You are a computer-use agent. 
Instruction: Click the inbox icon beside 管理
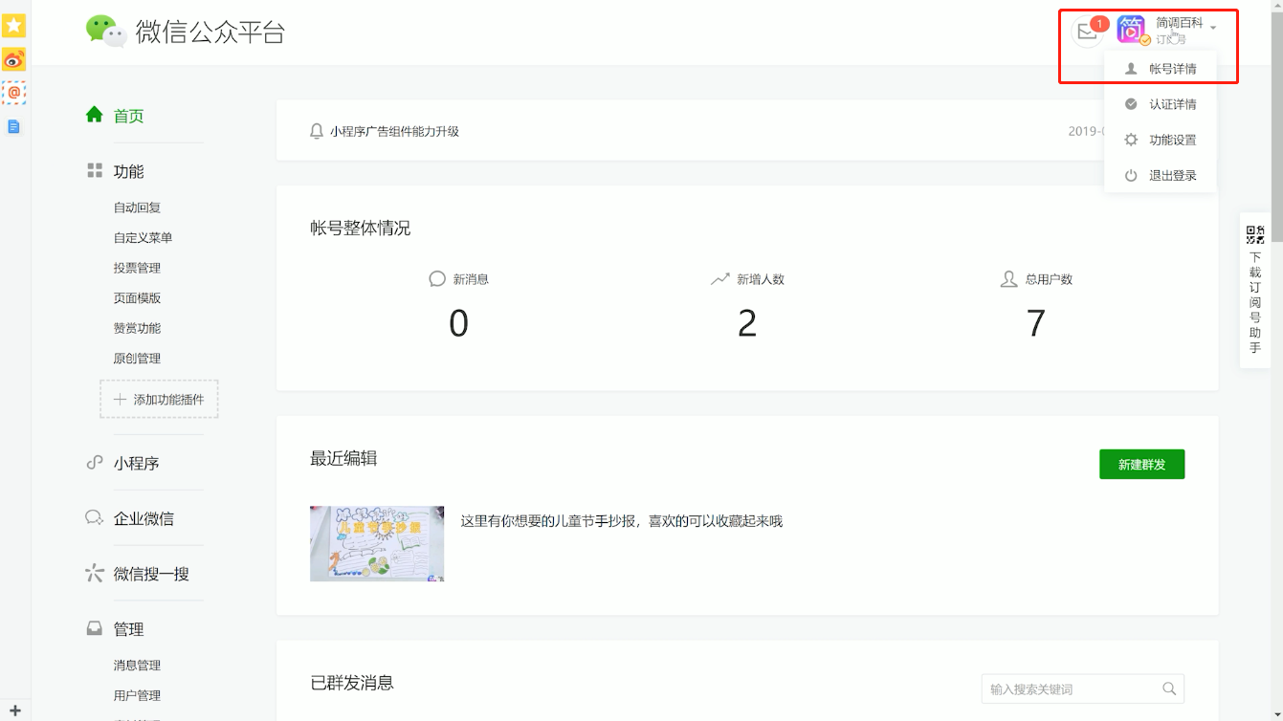[x=94, y=629]
